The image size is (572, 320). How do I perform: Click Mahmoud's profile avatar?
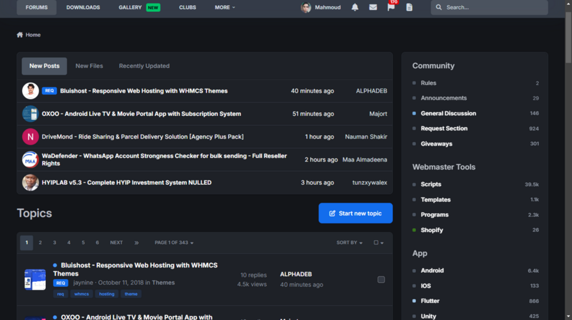(305, 7)
